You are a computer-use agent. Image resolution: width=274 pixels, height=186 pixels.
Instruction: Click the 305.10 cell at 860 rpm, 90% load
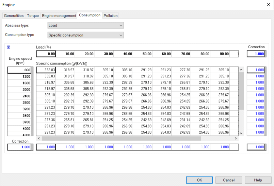(220, 70)
